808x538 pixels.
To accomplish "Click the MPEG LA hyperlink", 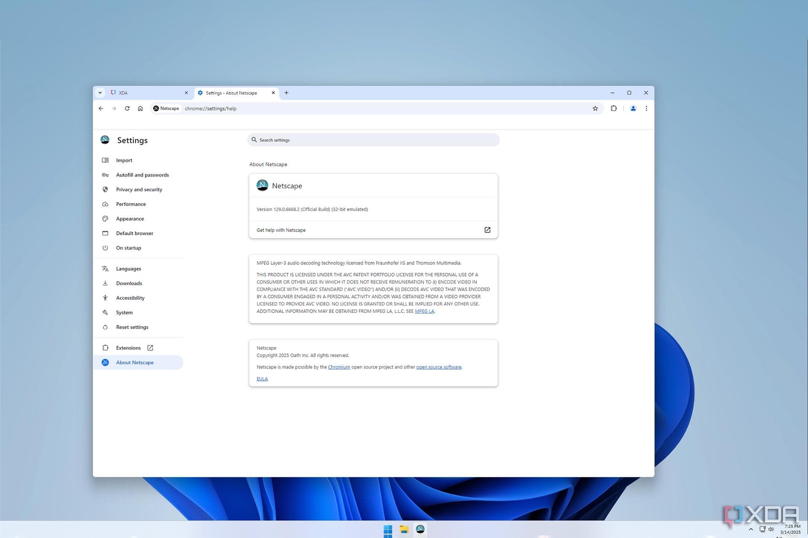I will click(424, 311).
